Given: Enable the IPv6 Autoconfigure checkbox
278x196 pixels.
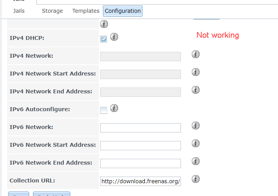Looking at the screenshot, I should coord(104,110).
